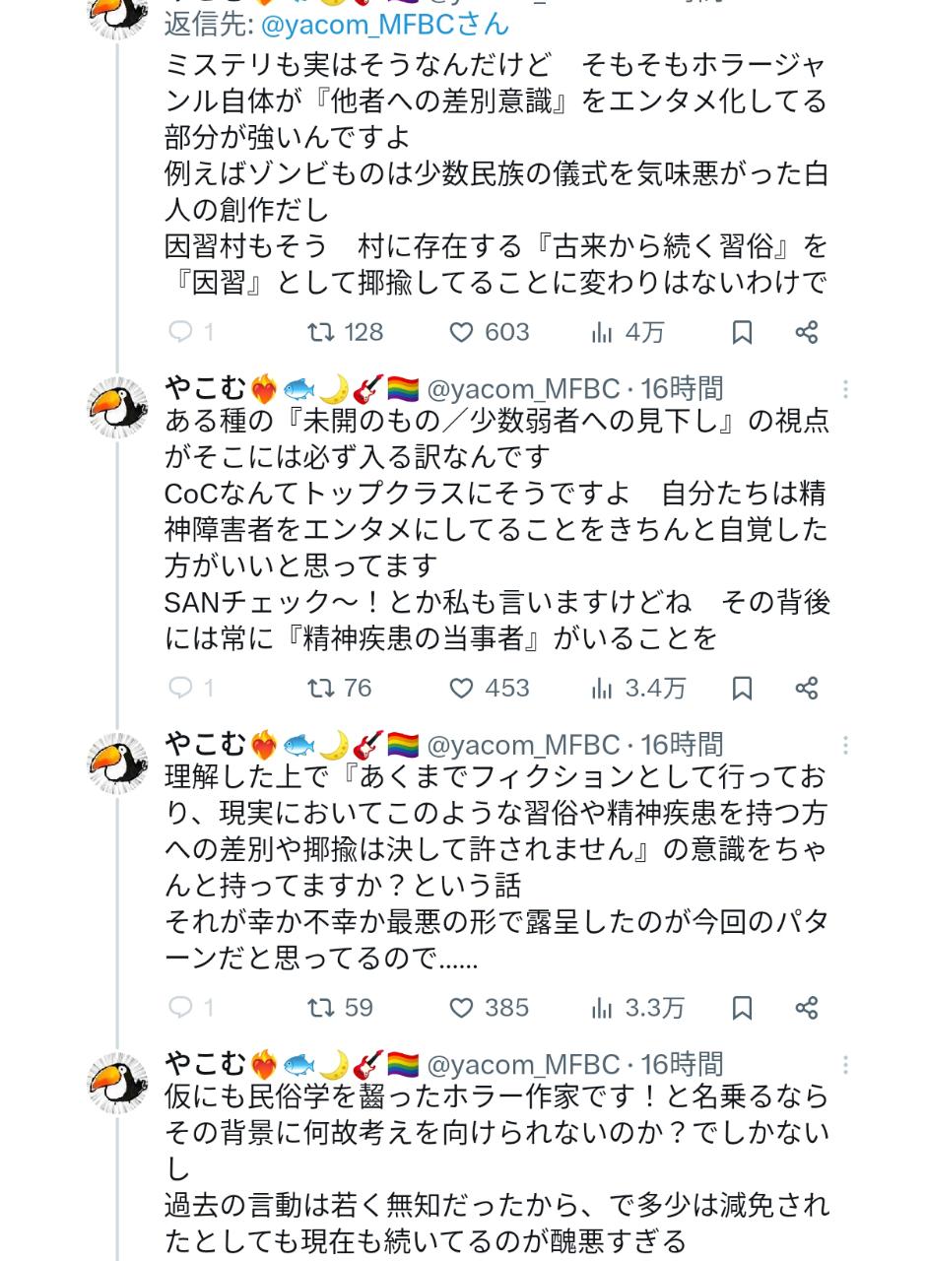Share the tweet with 453 likes

pyautogui.click(x=806, y=688)
